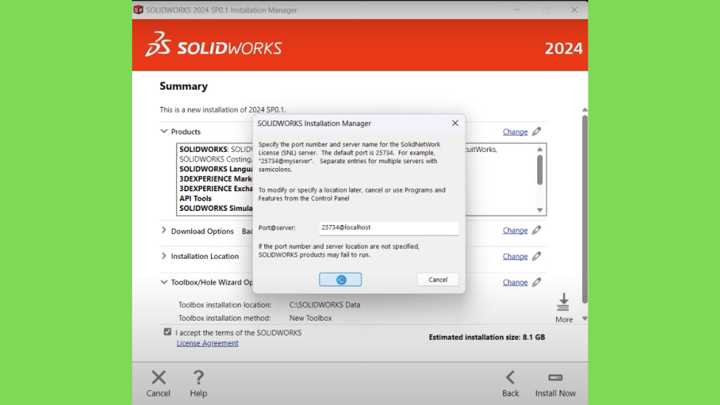
Task: Click Change link for Download Options
Action: [x=515, y=230]
